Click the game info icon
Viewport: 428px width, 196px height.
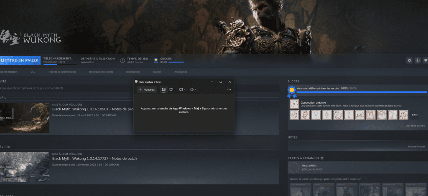[418, 60]
